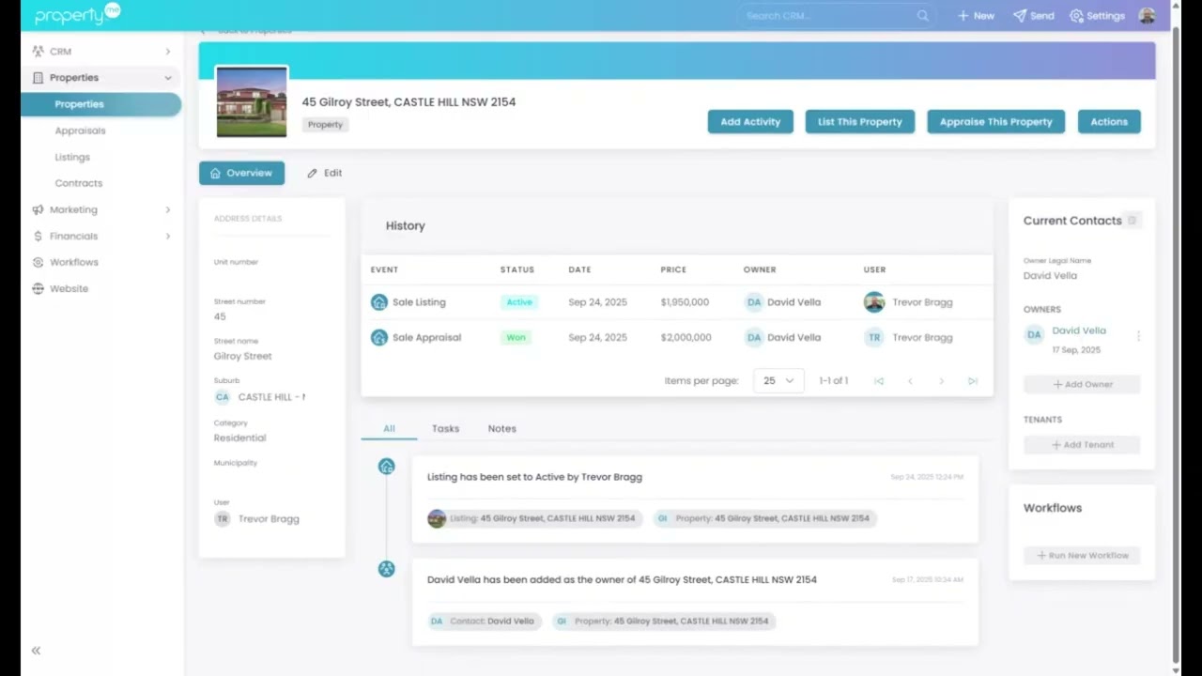
Task: Go to the next page of History
Action: [941, 381]
